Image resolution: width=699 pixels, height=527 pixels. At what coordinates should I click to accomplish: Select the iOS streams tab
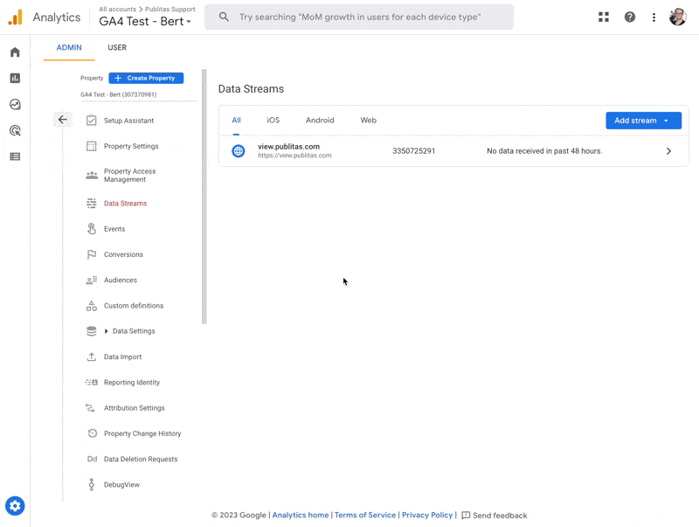tap(273, 121)
